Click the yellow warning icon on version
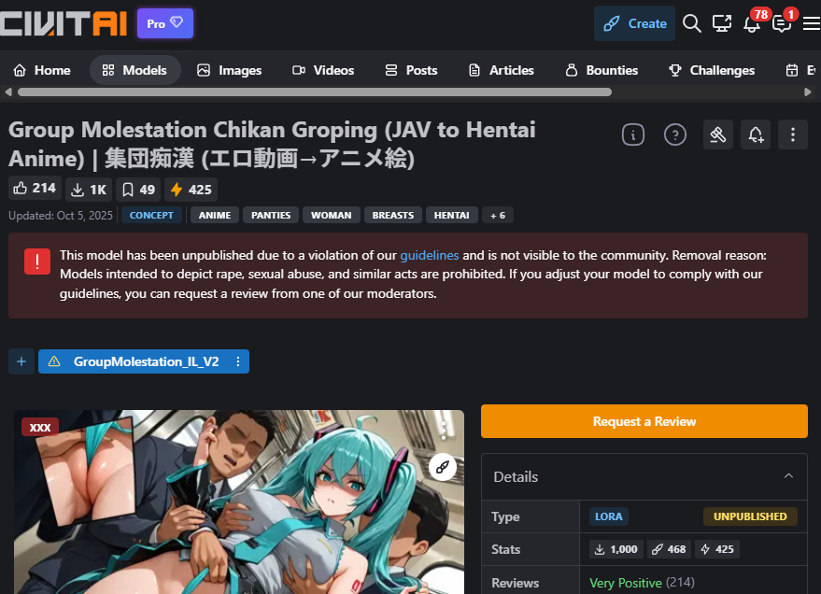Image resolution: width=821 pixels, height=594 pixels. pyautogui.click(x=54, y=361)
